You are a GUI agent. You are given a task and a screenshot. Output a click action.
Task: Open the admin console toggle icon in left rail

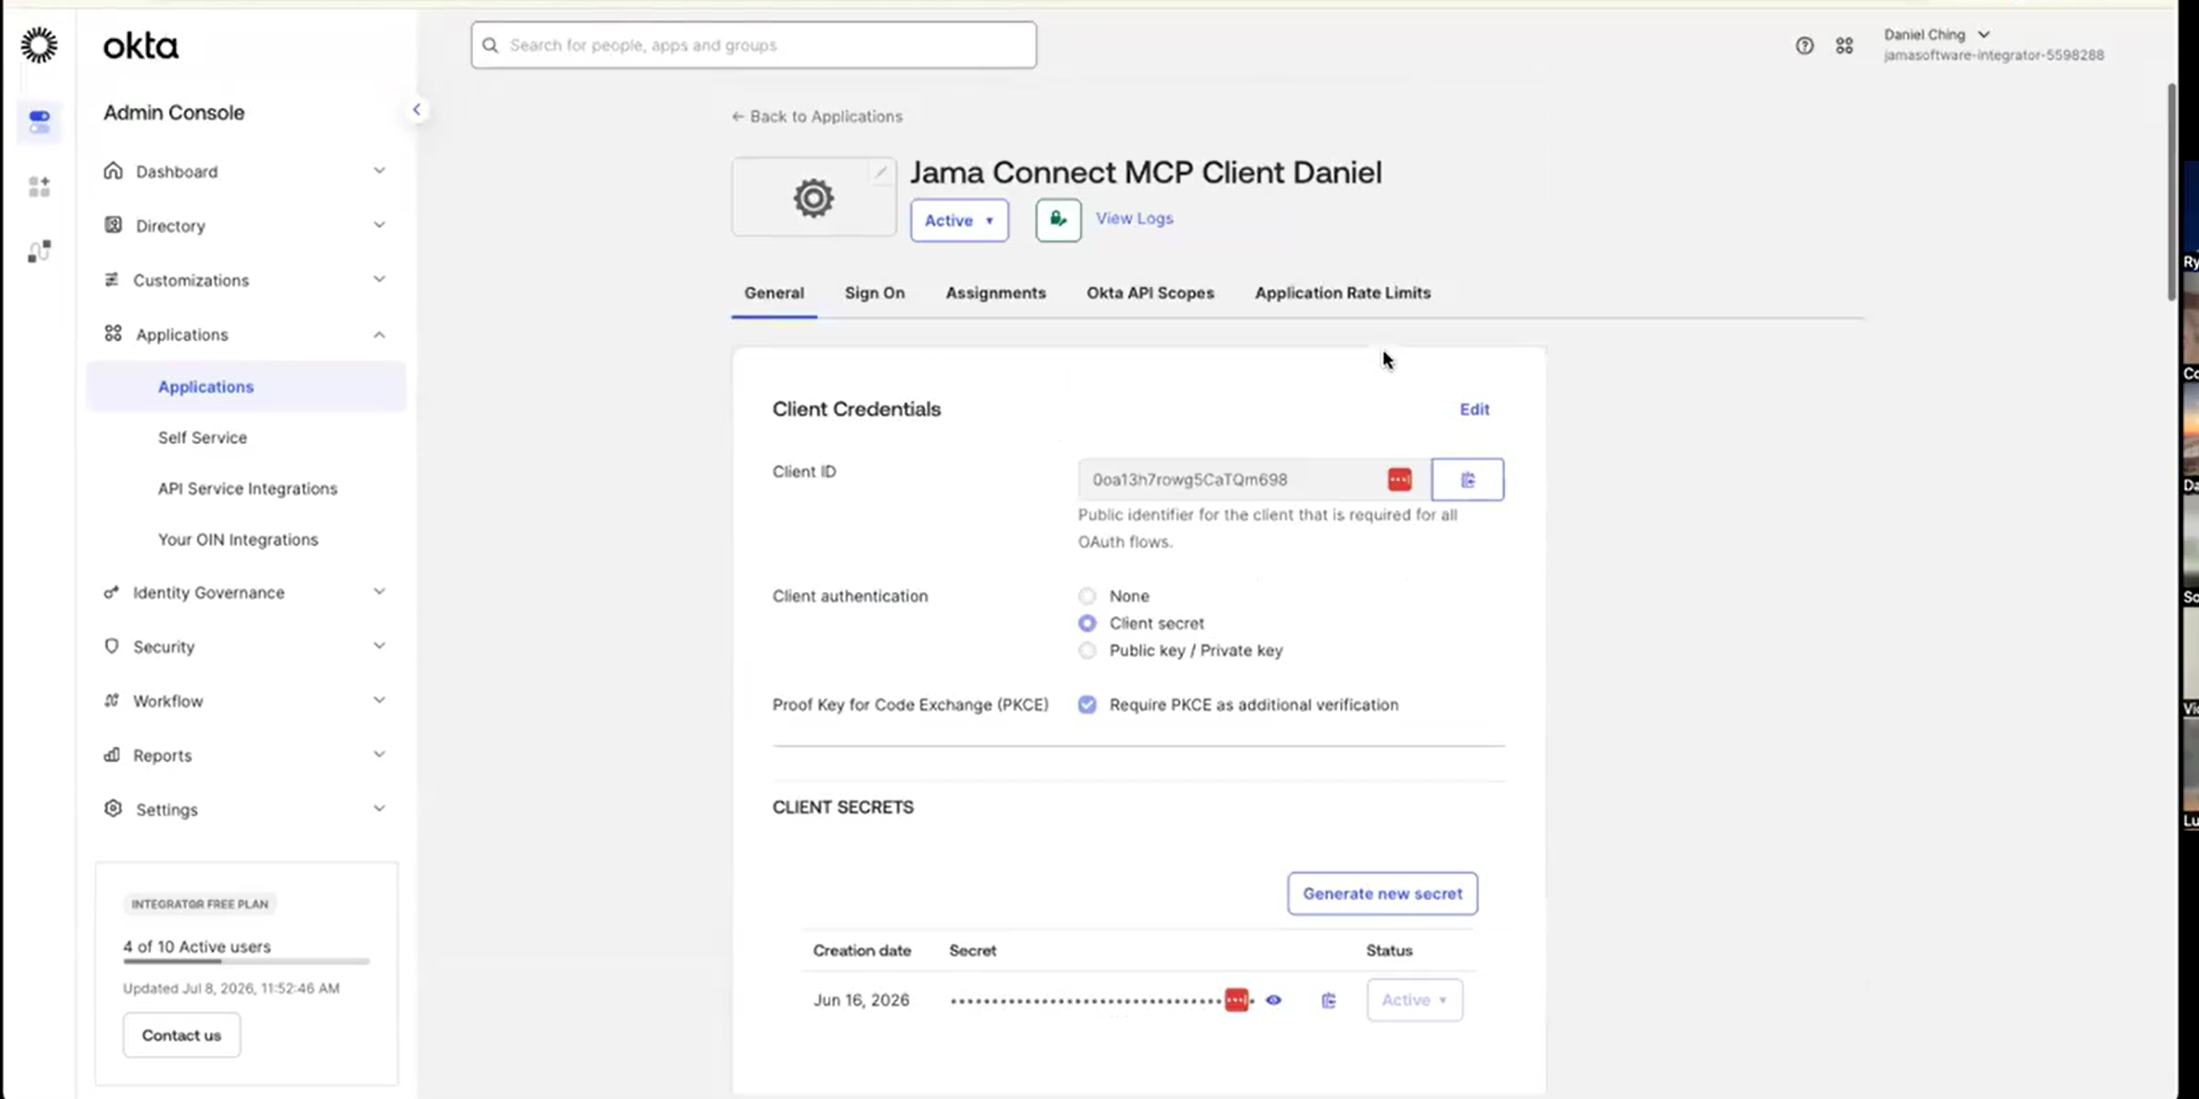[39, 121]
